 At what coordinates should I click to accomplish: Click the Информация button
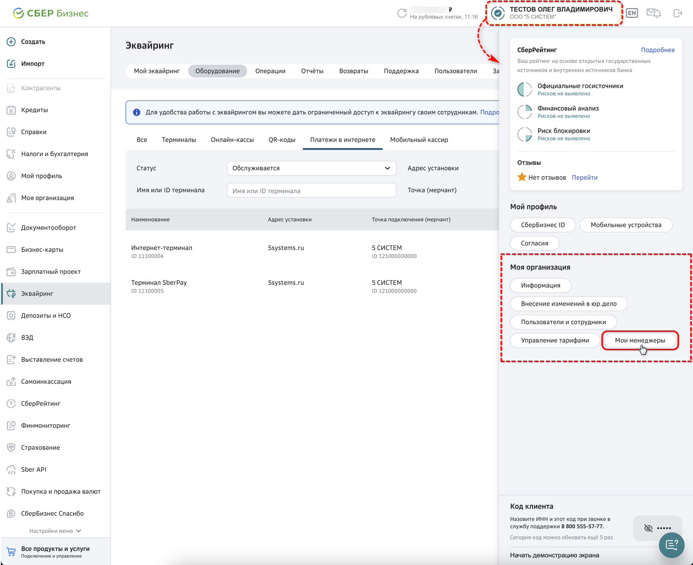(541, 285)
